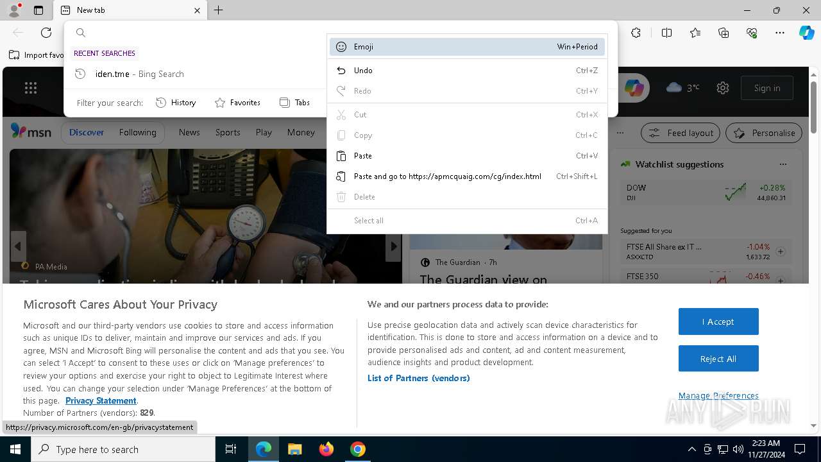Viewport: 821px width, 462px height.
Task: Open a new tab with plus button
Action: pyautogui.click(x=219, y=10)
